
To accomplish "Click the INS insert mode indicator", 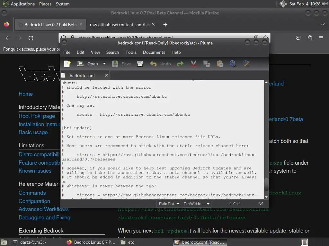I will tap(260, 203).
